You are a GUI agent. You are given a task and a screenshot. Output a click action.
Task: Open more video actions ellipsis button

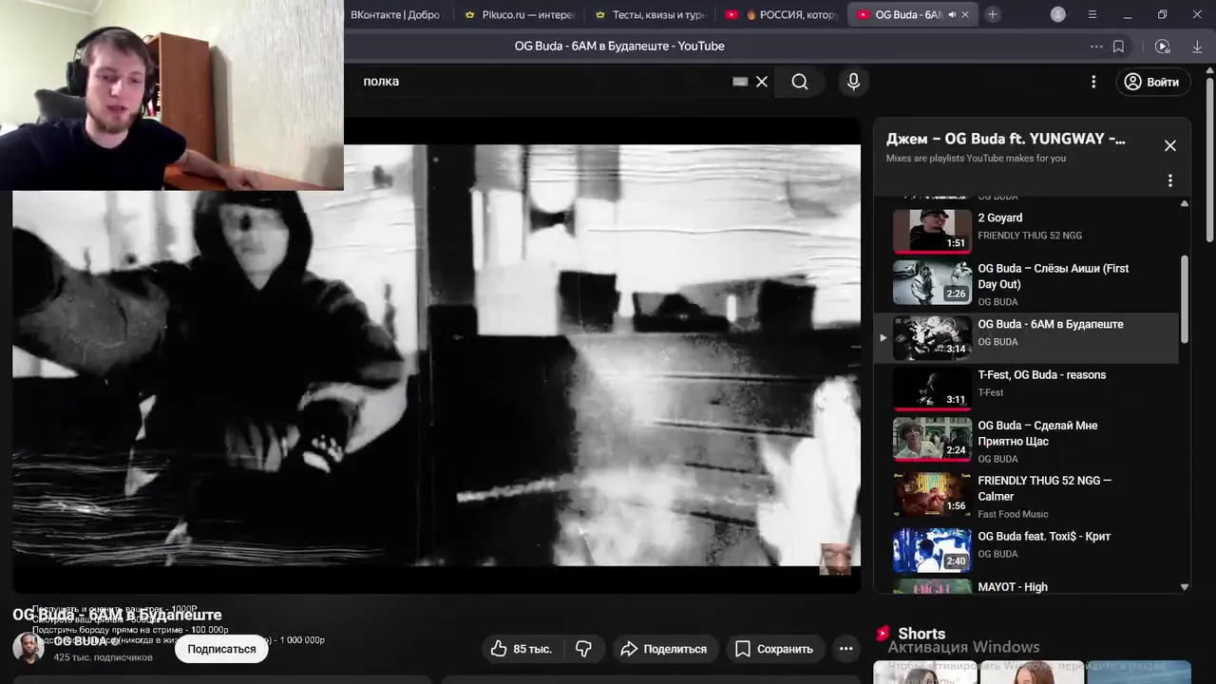point(845,649)
